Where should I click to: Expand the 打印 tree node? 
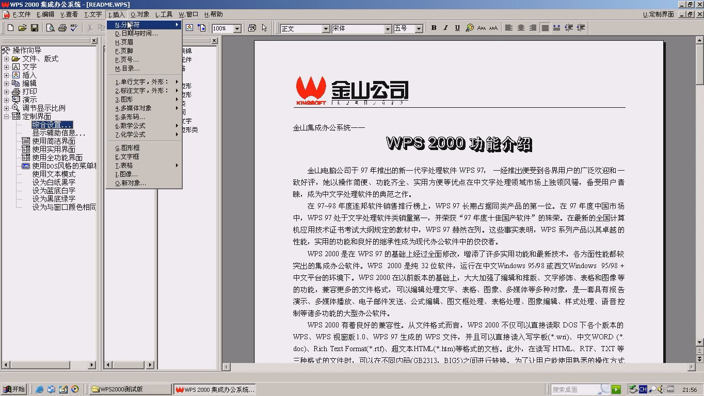tap(7, 92)
